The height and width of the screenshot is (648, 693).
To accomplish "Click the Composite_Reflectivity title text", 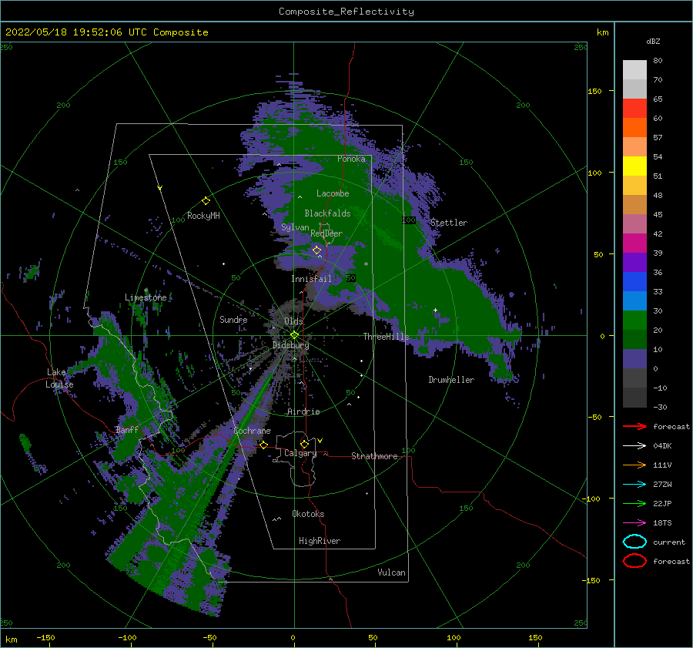I will click(x=346, y=12).
